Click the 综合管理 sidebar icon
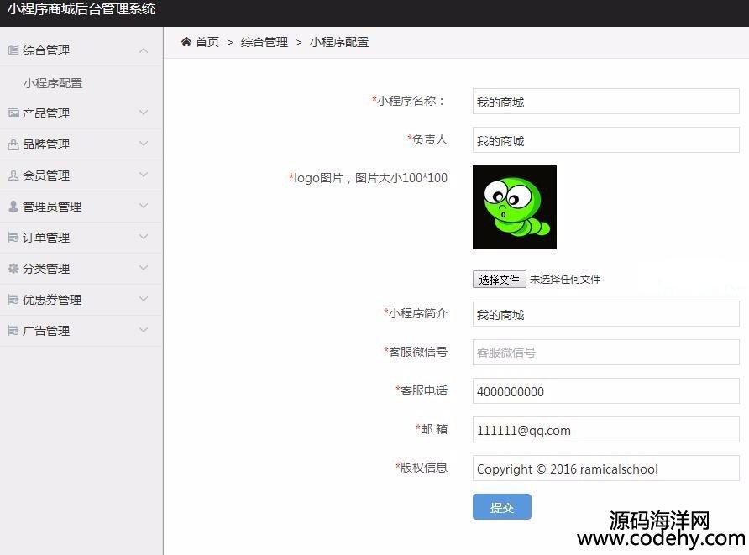749x555 pixels. 13,50
